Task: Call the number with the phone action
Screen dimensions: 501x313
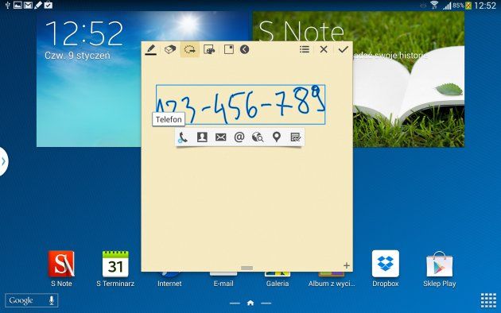Action: tap(183, 137)
